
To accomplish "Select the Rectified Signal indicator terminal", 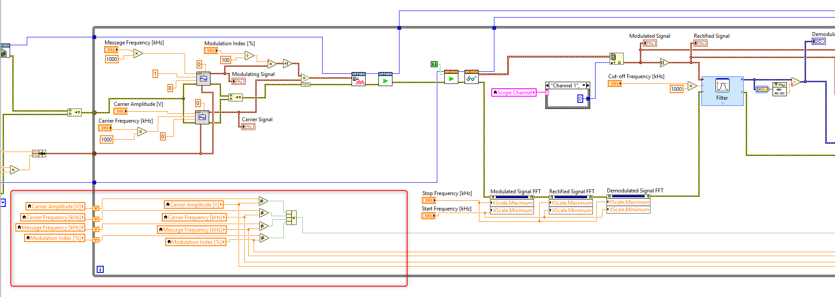I will tap(701, 43).
